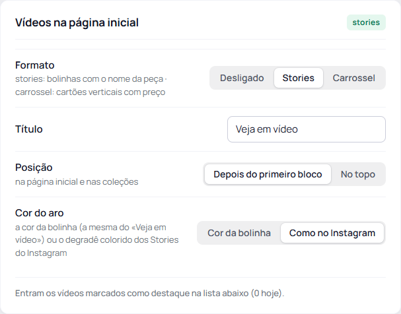Click the Formato label
Viewport: 401px width, 314px height.
tap(35, 65)
